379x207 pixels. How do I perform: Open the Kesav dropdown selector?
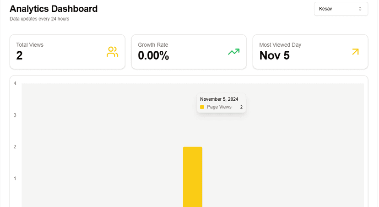[x=341, y=9]
